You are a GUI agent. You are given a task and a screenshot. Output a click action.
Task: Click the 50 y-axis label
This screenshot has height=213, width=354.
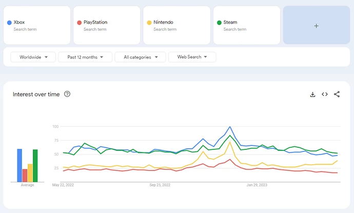click(x=56, y=154)
